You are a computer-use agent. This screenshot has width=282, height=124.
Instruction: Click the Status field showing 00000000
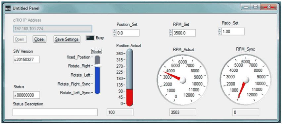[26, 95]
